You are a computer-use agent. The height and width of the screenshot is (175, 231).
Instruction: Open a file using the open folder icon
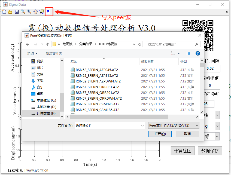click(x=10, y=12)
